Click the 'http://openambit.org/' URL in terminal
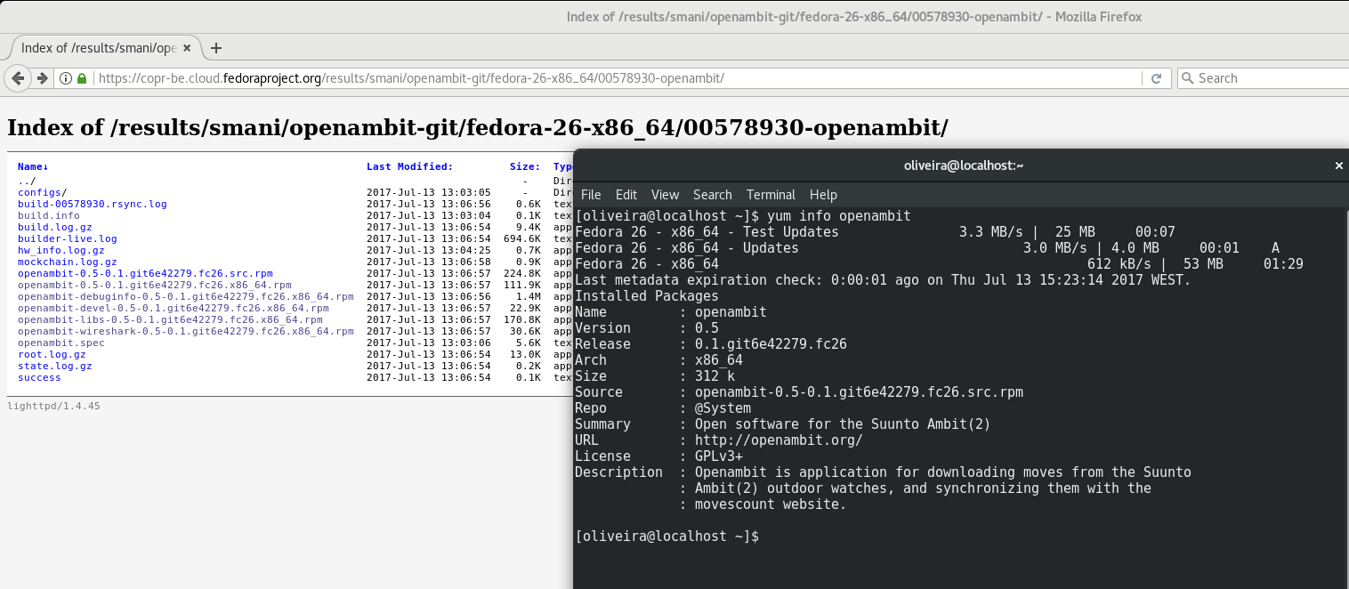The height and width of the screenshot is (589, 1349). pyautogui.click(x=779, y=440)
